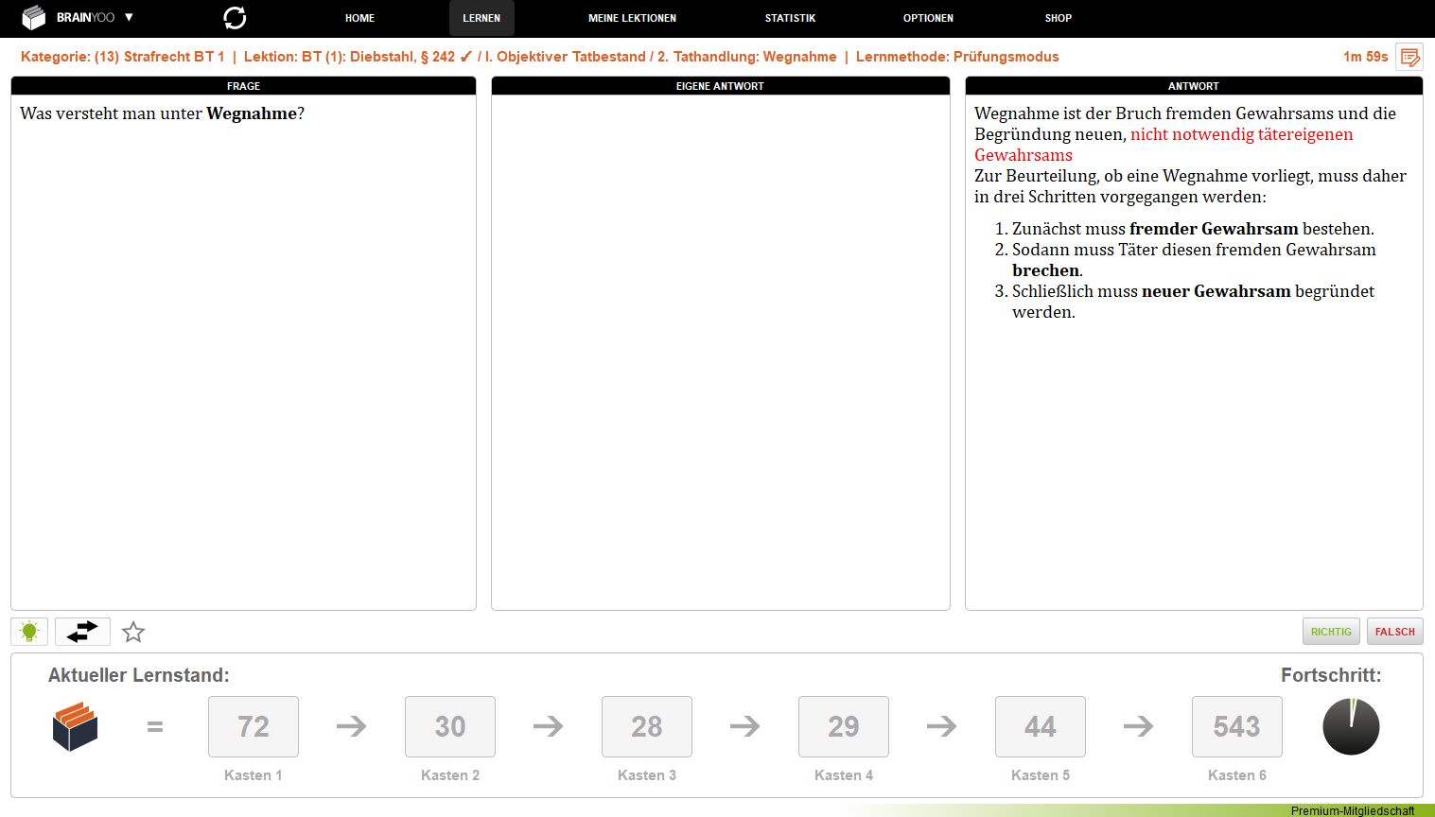Go to the Home menu

click(359, 18)
